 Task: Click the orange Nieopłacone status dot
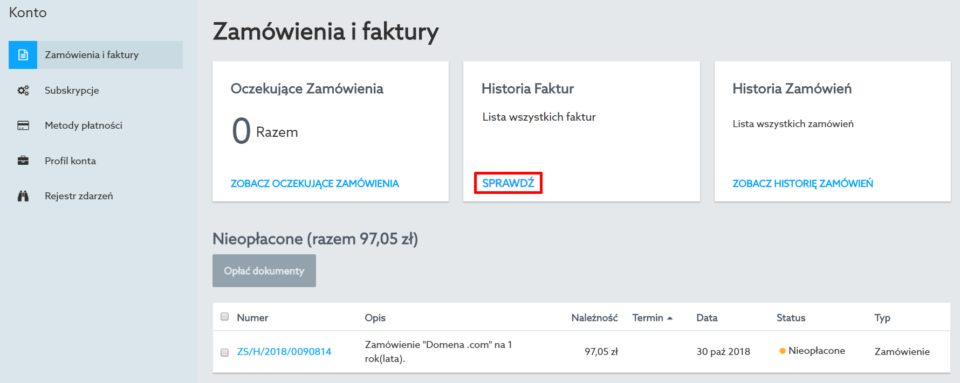(782, 351)
